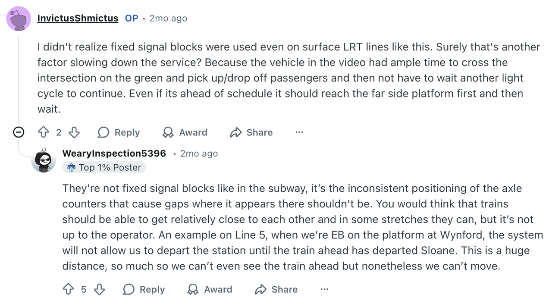Click WearyInspection5396's avatar image
This screenshot has width=552, height=307.
[44, 160]
